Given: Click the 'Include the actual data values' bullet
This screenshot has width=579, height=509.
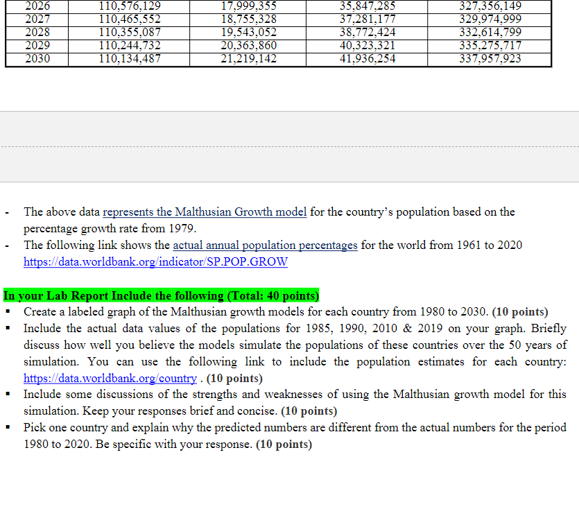Looking at the screenshot, I should click(x=295, y=353).
